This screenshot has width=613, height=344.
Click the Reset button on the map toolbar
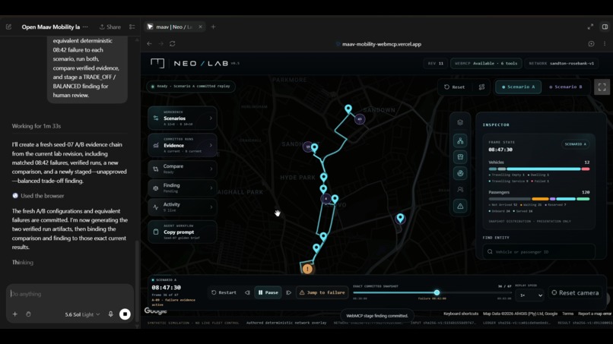454,87
